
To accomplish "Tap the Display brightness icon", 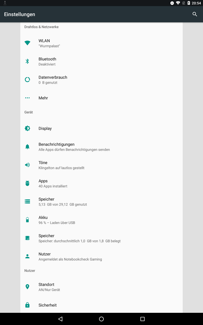I will tap(27, 128).
